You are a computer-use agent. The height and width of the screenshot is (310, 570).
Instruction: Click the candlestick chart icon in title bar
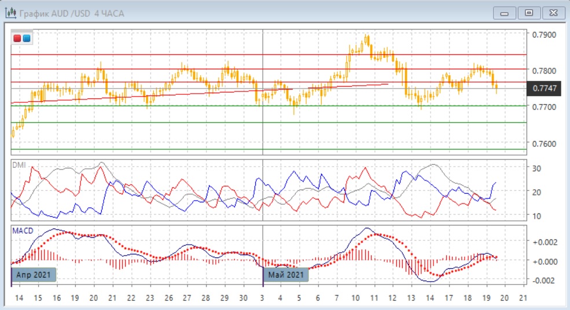click(10, 13)
